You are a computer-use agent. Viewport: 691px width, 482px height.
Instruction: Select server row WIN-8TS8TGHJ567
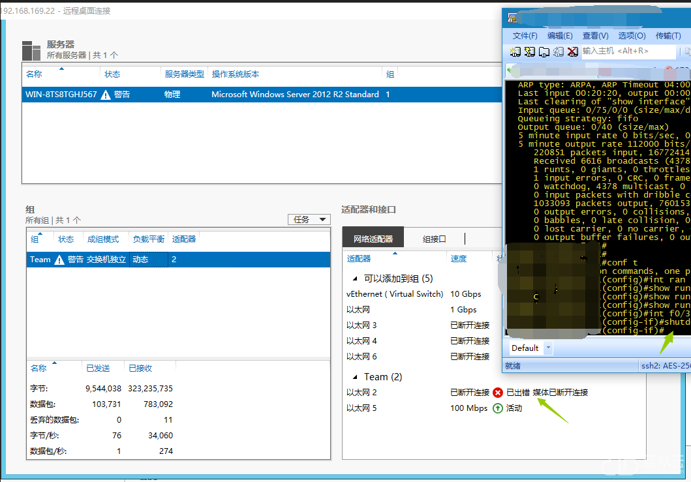click(262, 95)
